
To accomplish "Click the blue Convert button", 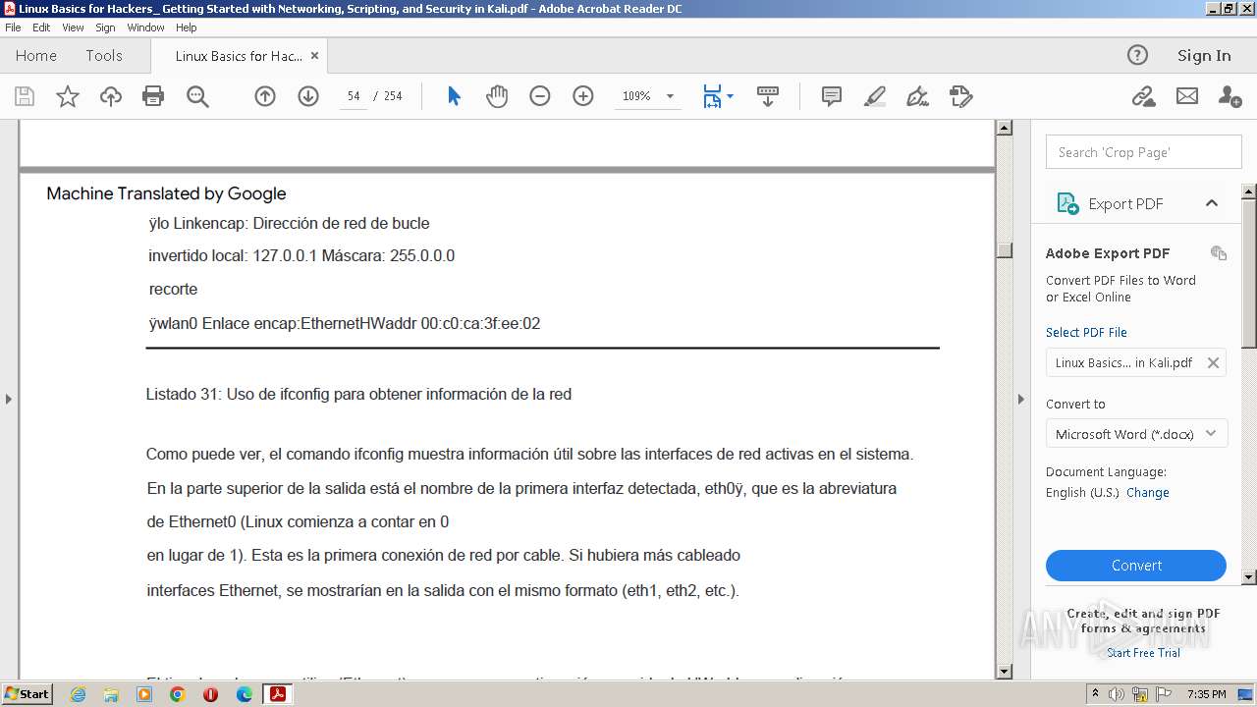I will 1136,566.
